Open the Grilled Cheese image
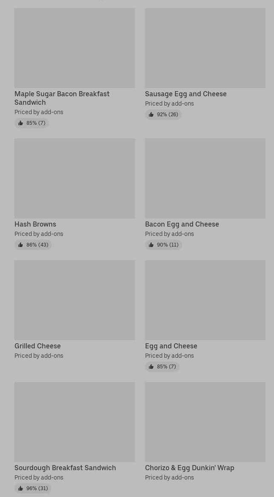Screen dimensions: 274x497 74,300
